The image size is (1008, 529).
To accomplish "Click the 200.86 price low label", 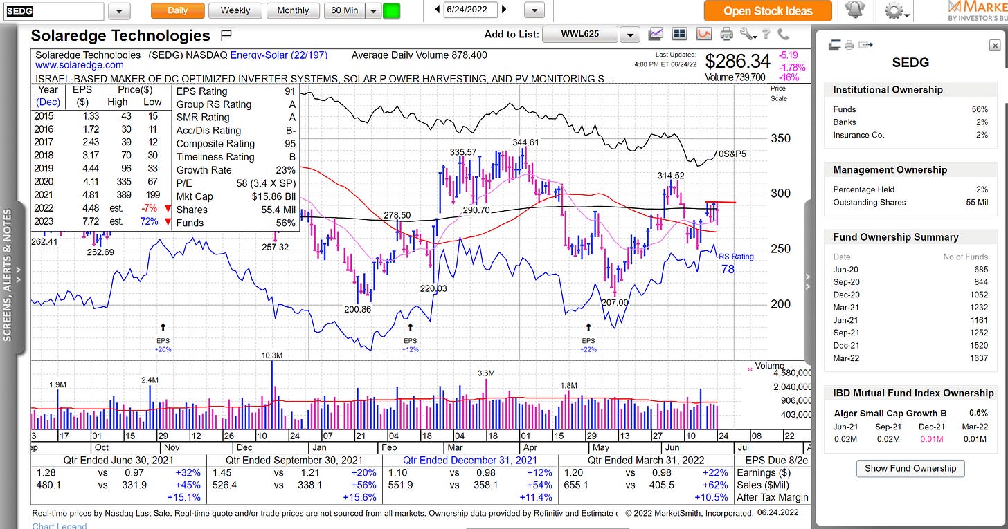I will [358, 309].
